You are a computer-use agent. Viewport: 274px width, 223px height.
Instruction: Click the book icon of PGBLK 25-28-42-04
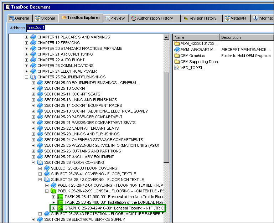tap(53, 185)
